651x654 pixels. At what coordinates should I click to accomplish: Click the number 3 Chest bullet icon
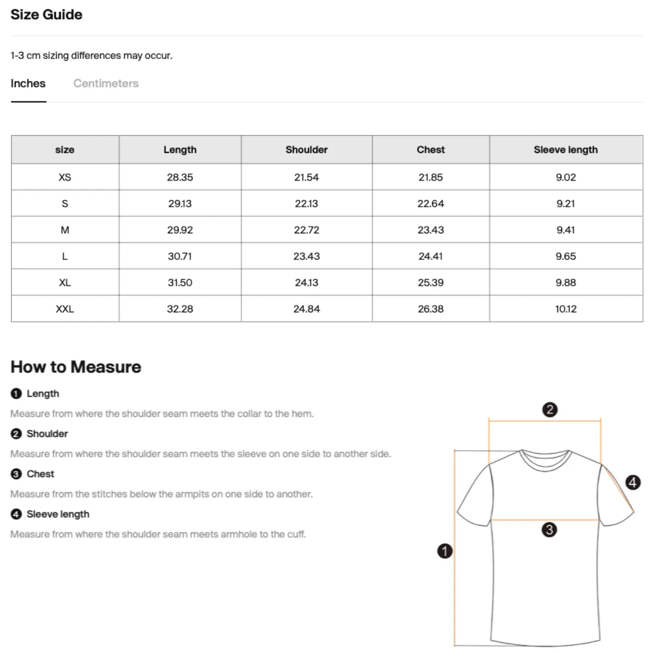pos(16,474)
